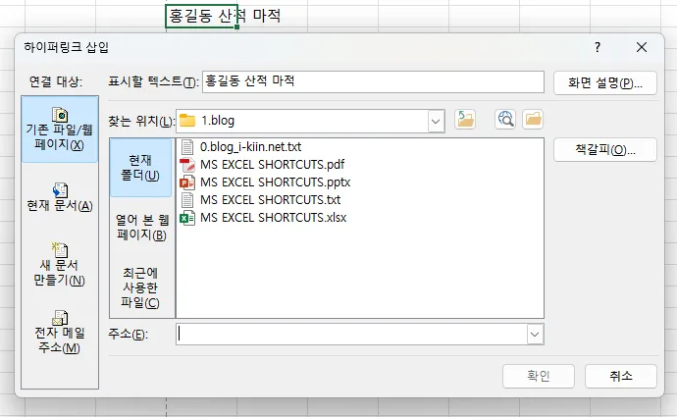Select Existing File/Web Page (기존 파일/웹 페이지) link target
The height and width of the screenshot is (417, 677).
[x=60, y=130]
